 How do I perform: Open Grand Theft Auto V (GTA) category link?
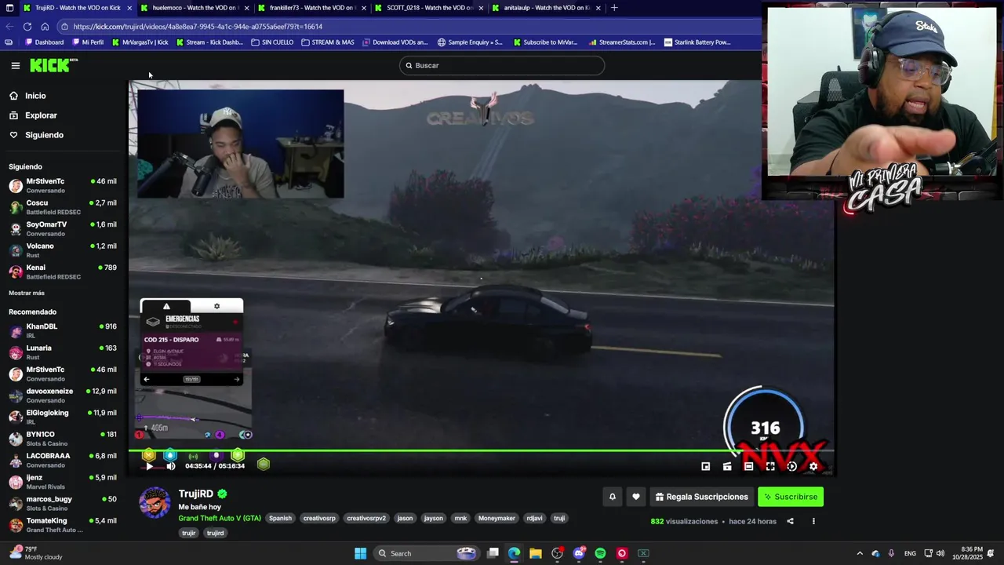220,518
